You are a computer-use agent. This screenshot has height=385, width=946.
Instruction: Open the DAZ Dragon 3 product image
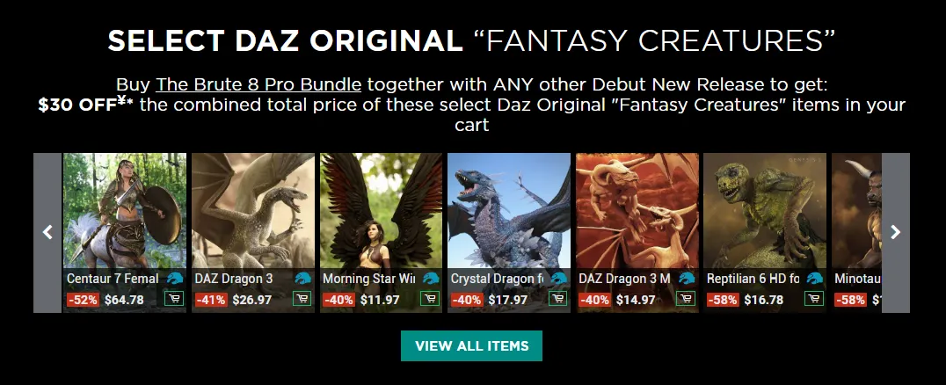253,210
